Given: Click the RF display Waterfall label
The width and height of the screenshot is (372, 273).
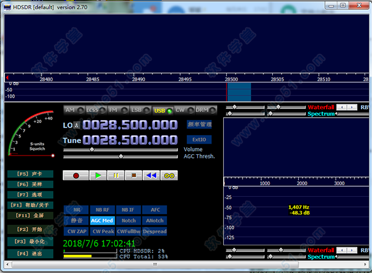Looking at the screenshot, I should [321, 107].
